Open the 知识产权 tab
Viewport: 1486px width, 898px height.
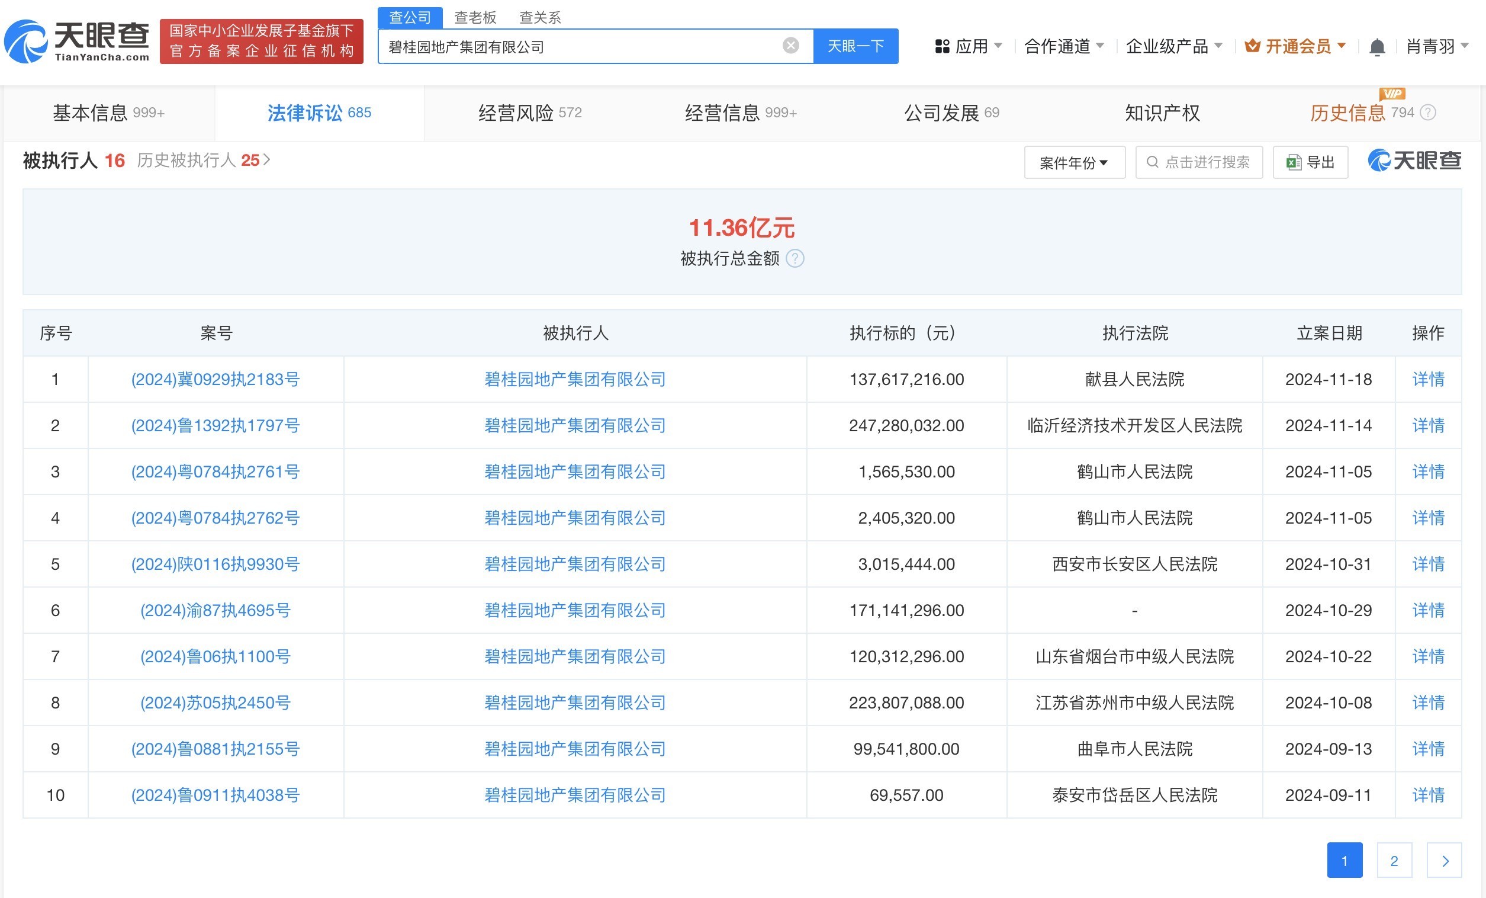pyautogui.click(x=1162, y=113)
